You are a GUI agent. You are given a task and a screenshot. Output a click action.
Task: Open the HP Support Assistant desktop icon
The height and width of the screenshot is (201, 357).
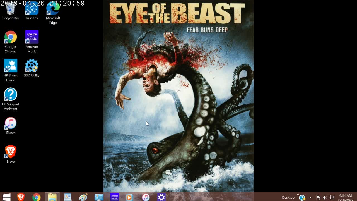pyautogui.click(x=11, y=99)
